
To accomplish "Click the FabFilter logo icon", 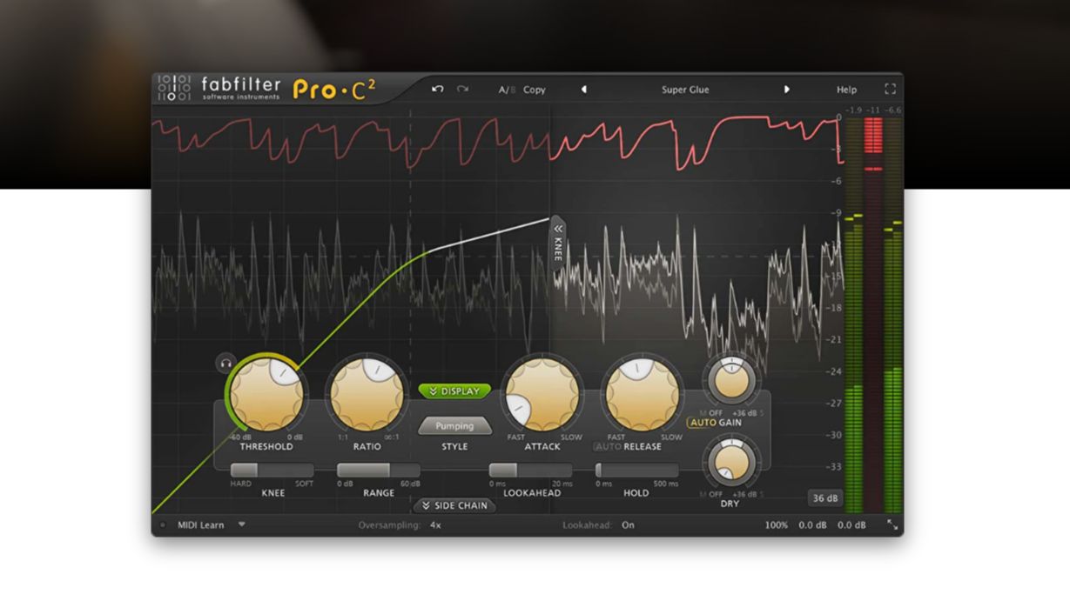I will point(174,89).
